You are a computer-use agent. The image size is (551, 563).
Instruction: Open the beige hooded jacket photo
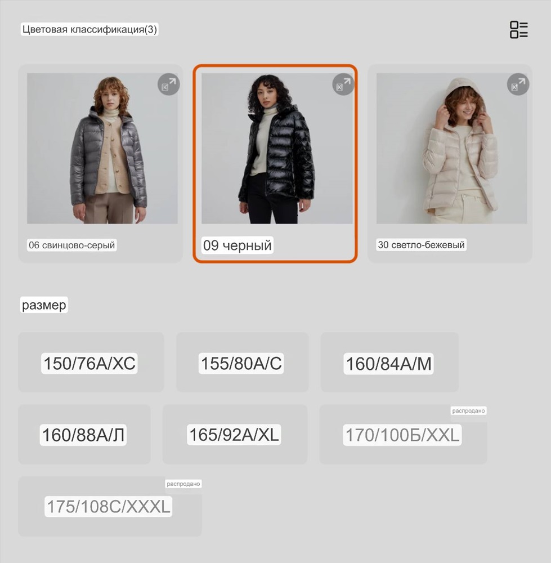coord(451,149)
